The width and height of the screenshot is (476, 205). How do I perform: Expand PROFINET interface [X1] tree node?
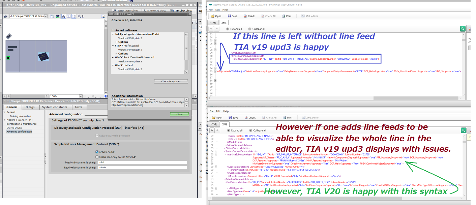(4, 120)
